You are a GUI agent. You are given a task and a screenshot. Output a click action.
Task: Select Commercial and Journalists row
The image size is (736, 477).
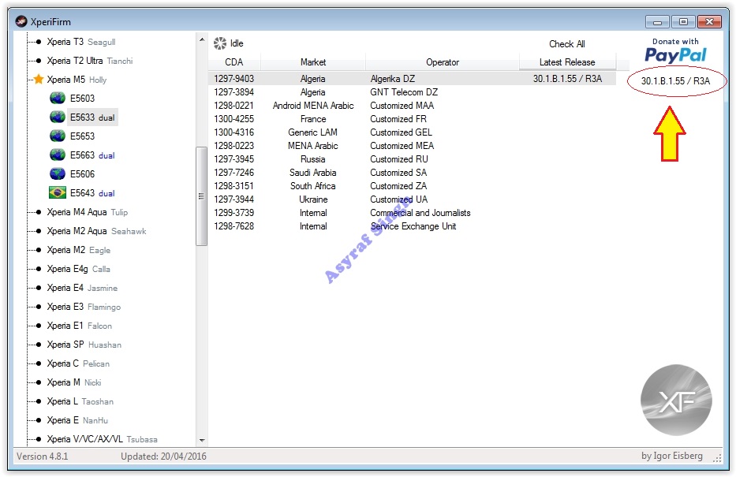coord(412,212)
